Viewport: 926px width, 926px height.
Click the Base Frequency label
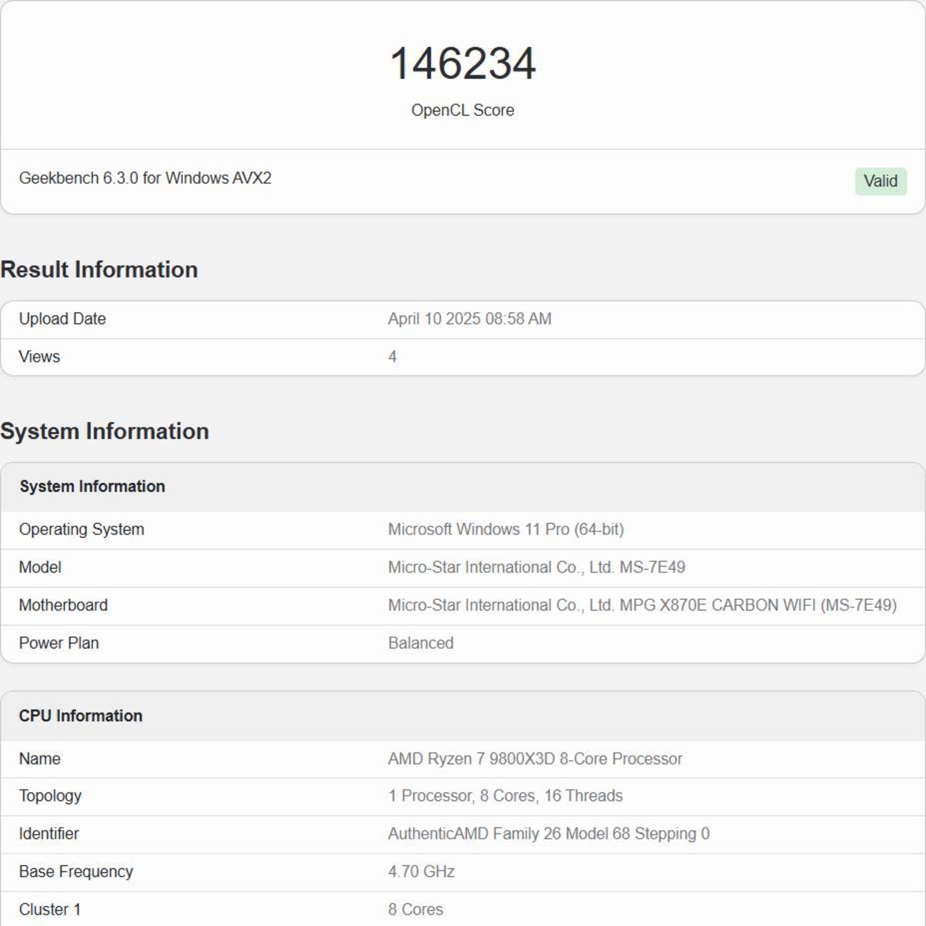pyautogui.click(x=76, y=872)
